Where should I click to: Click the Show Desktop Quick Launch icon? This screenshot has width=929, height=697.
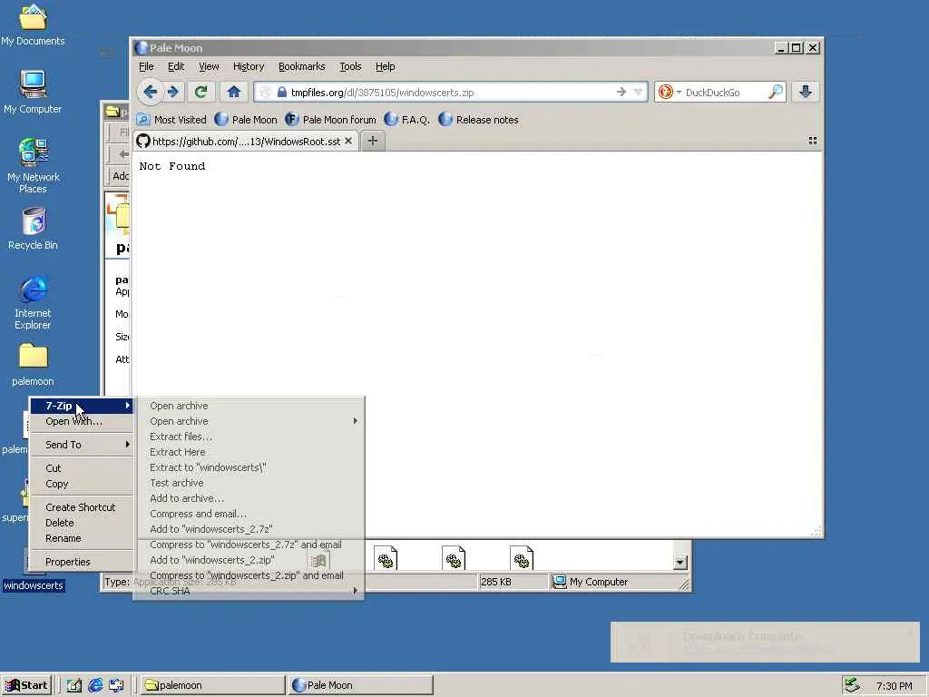[x=73, y=685]
